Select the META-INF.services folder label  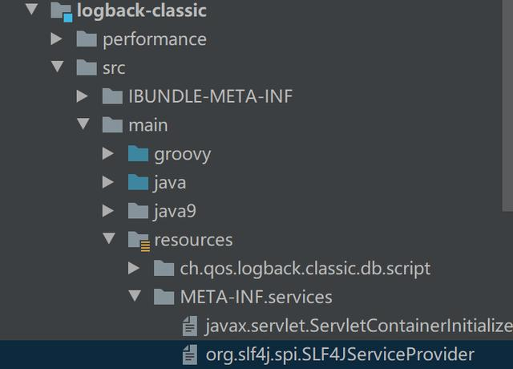pyautogui.click(x=256, y=298)
